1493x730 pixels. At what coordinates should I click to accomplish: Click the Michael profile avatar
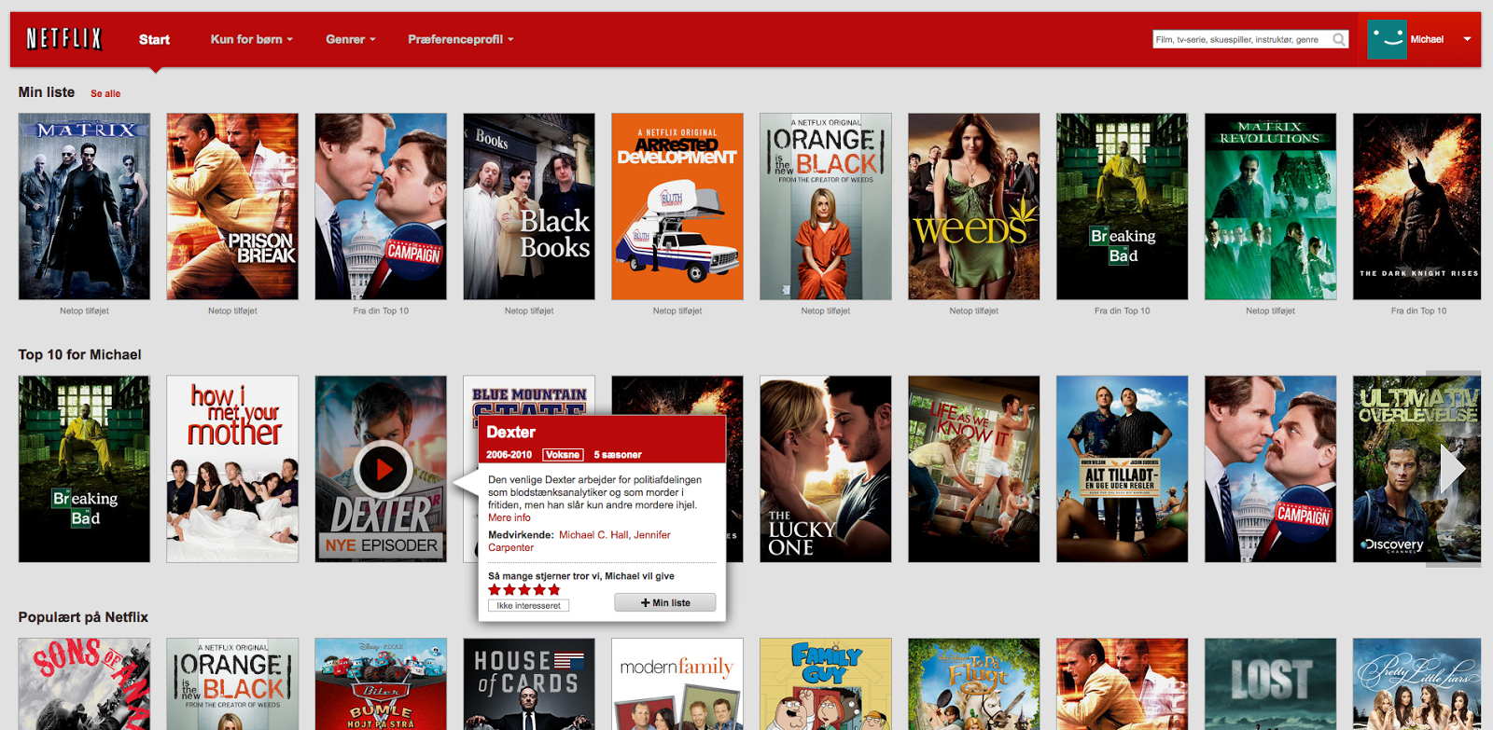tap(1387, 39)
